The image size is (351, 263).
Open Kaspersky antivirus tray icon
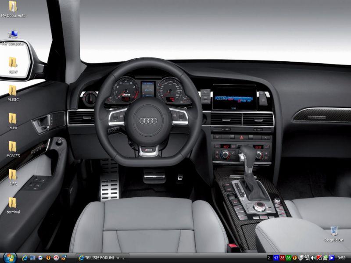coord(319,258)
